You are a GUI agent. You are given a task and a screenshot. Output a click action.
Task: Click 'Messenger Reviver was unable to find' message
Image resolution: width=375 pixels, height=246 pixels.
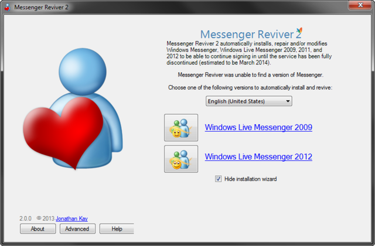pos(250,75)
